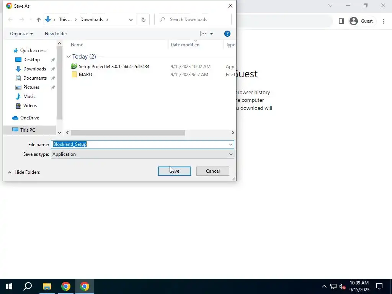
Task: Show hidden system tray icons
Action: point(324,286)
